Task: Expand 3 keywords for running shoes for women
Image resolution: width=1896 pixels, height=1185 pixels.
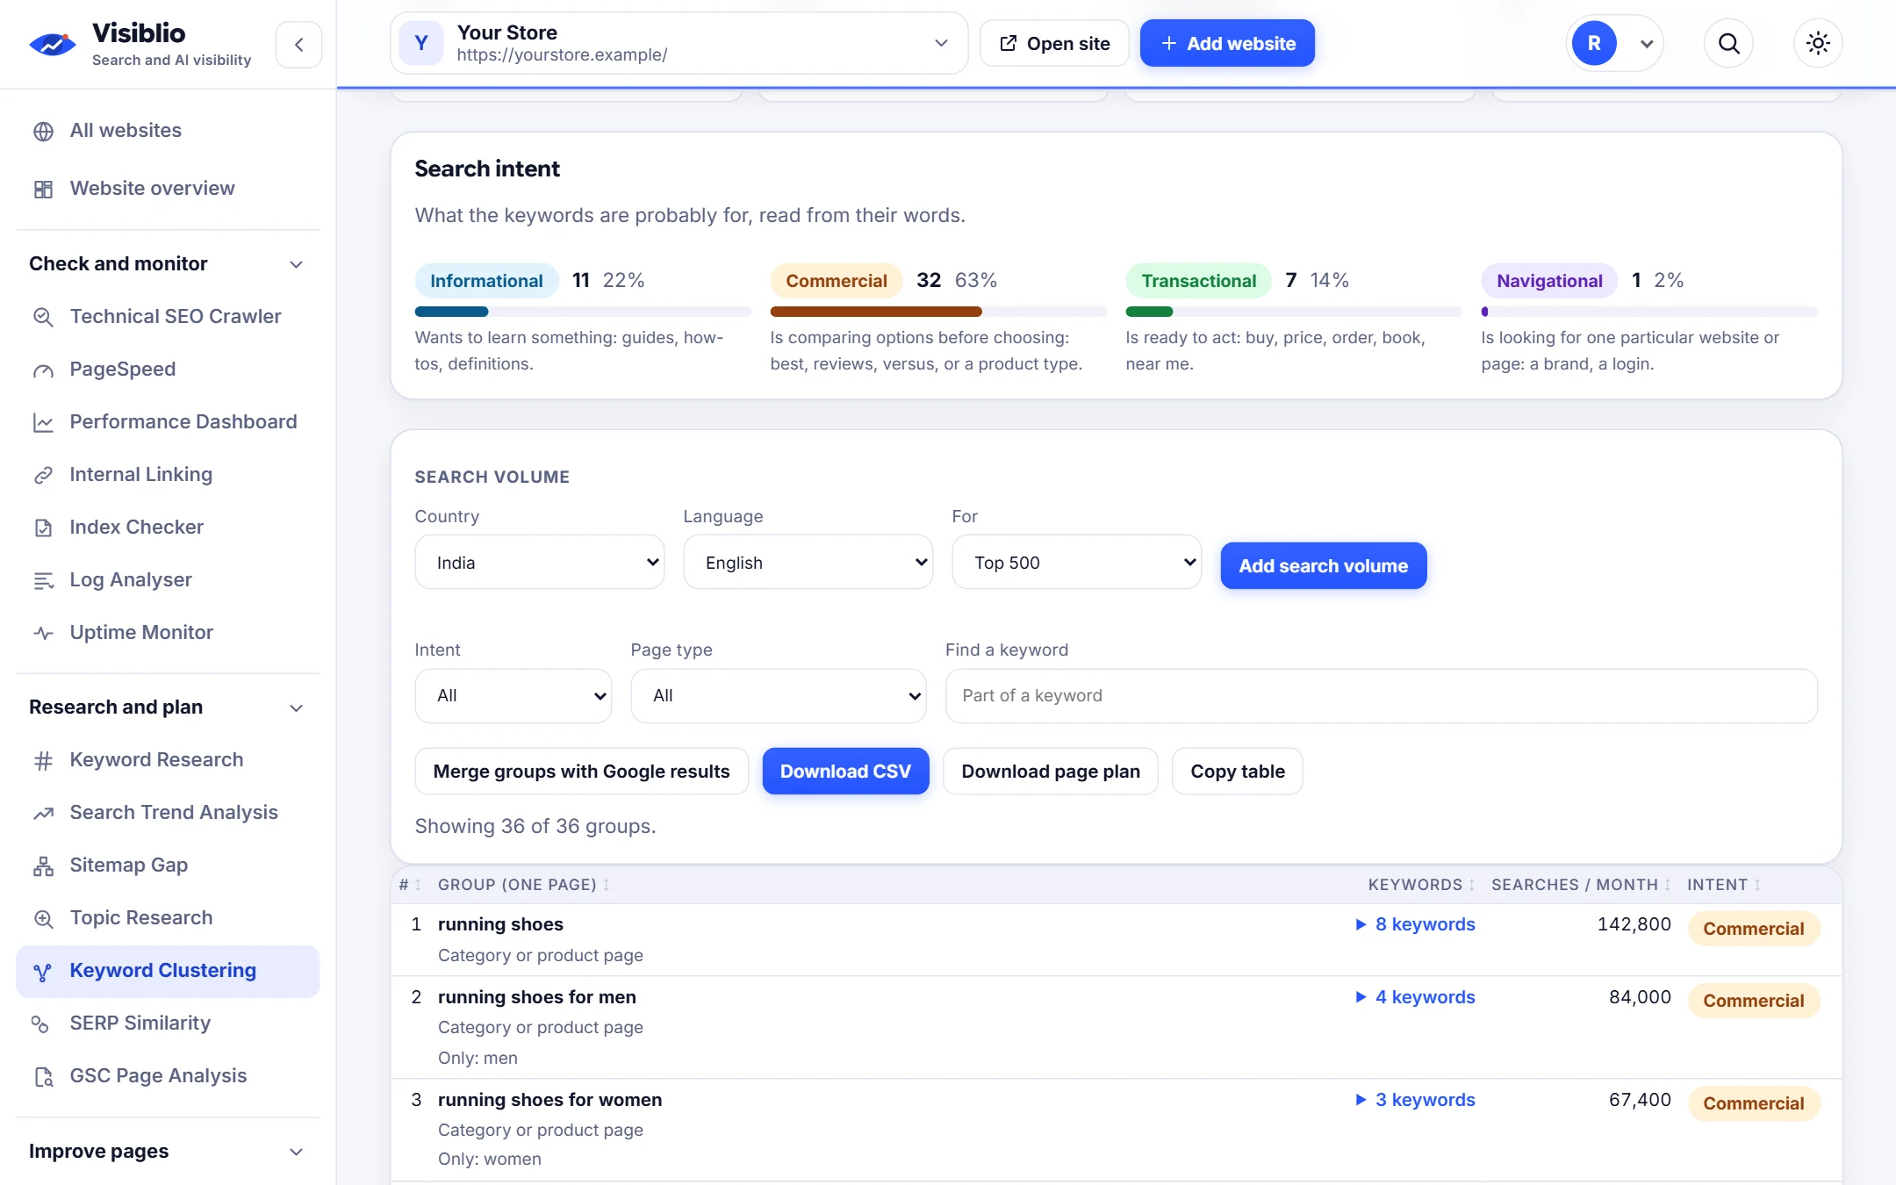Action: click(x=1415, y=1100)
